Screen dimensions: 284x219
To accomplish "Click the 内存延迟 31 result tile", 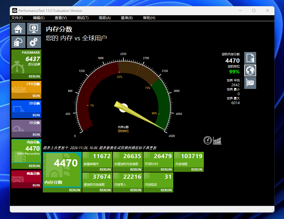I will click(158, 180).
